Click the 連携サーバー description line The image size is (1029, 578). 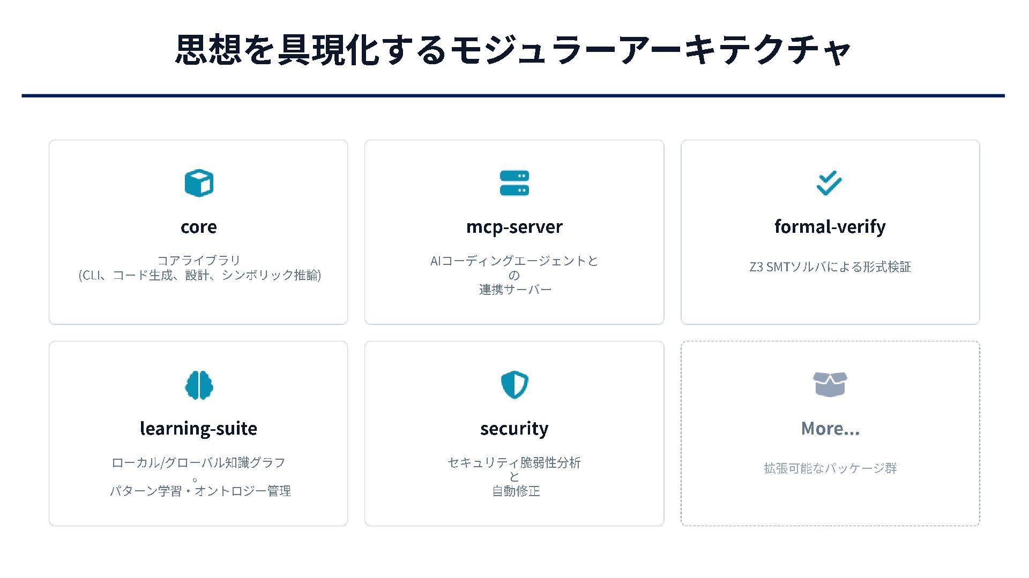tap(515, 290)
